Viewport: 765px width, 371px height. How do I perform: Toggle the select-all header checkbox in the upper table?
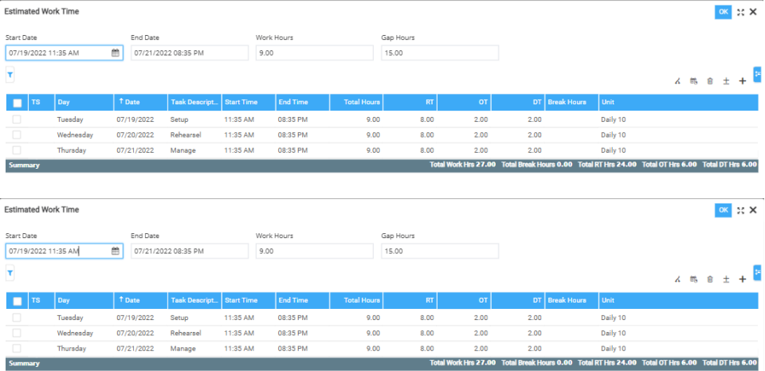coord(17,103)
